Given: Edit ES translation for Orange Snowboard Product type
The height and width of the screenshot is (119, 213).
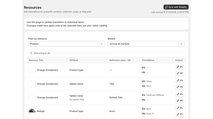Looking at the screenshot, I should (x=180, y=67).
